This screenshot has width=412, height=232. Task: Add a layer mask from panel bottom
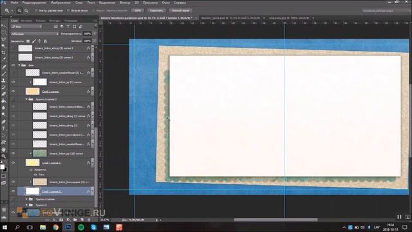[61, 220]
